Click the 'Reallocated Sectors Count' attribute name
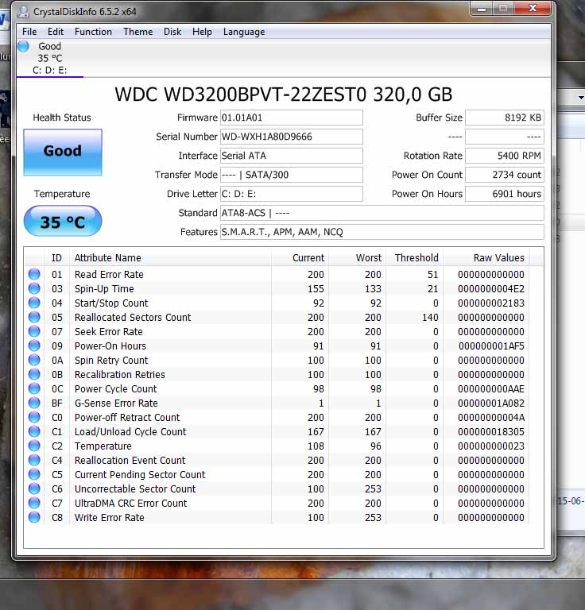Image resolution: width=585 pixels, height=610 pixels. tap(133, 318)
